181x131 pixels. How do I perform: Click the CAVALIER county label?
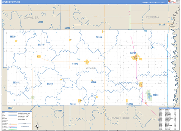click(x=31, y=18)
